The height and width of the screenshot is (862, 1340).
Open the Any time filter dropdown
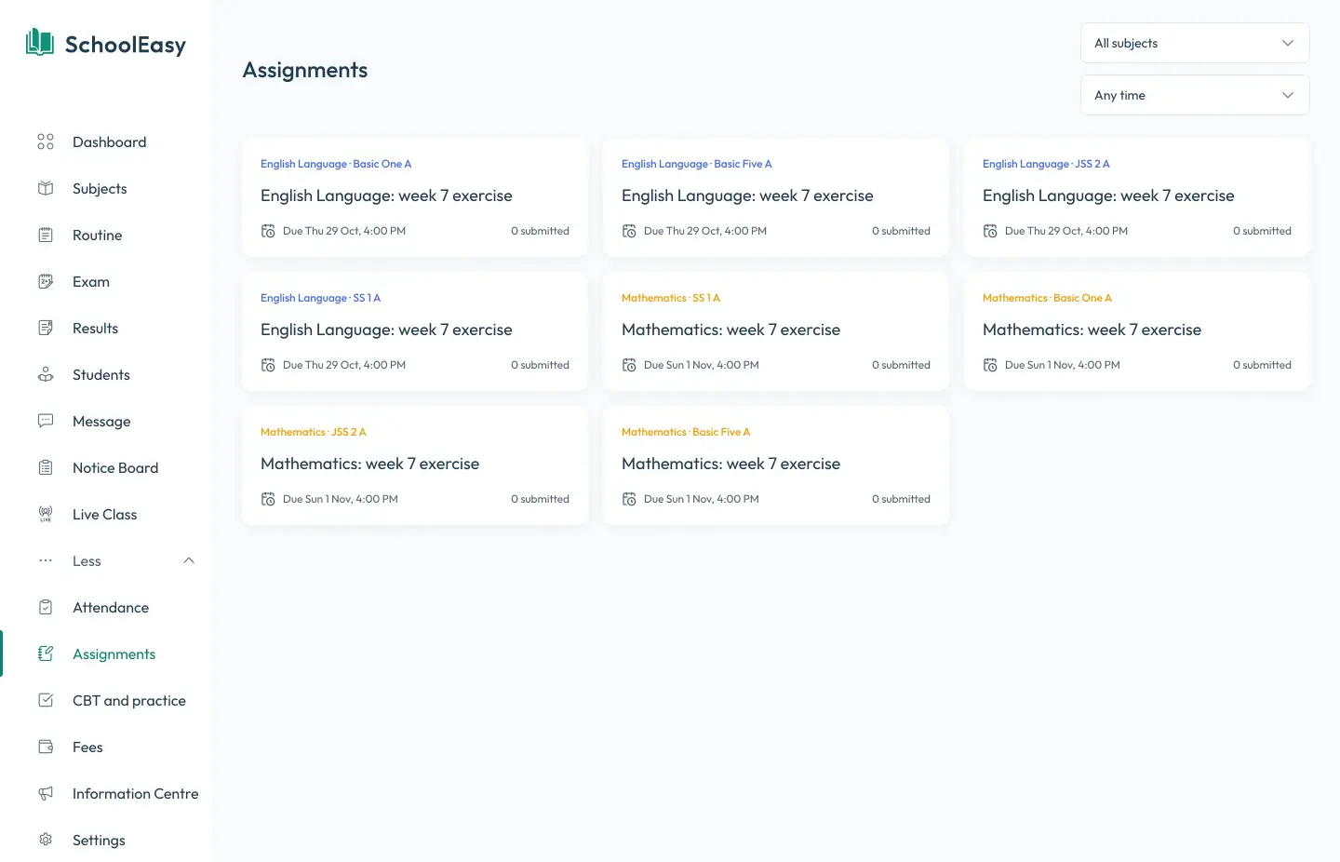point(1195,95)
